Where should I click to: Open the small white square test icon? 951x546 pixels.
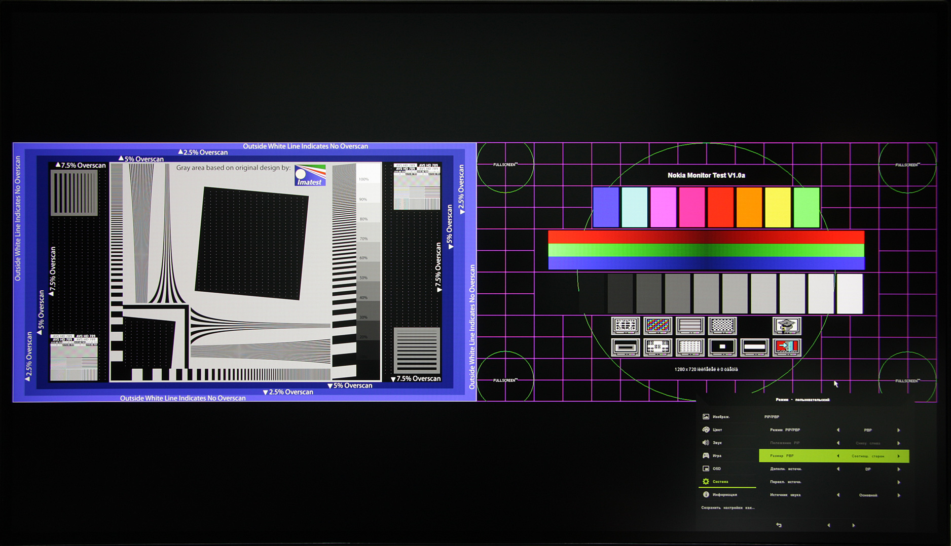pyautogui.click(x=722, y=347)
